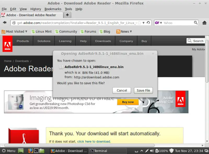209x154 pixels.
Task: Click the search magnifier in Yahoo box
Action: click(x=195, y=23)
